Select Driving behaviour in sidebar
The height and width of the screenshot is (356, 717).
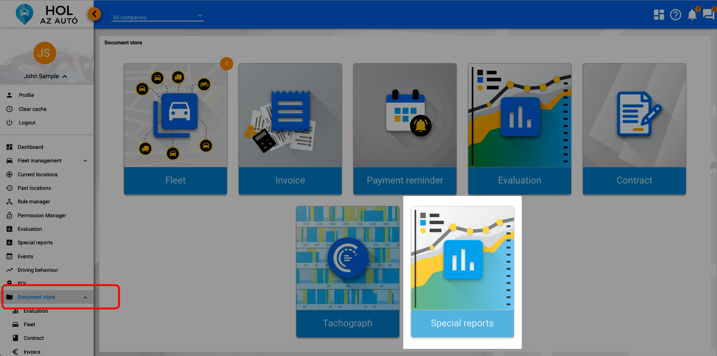(38, 270)
